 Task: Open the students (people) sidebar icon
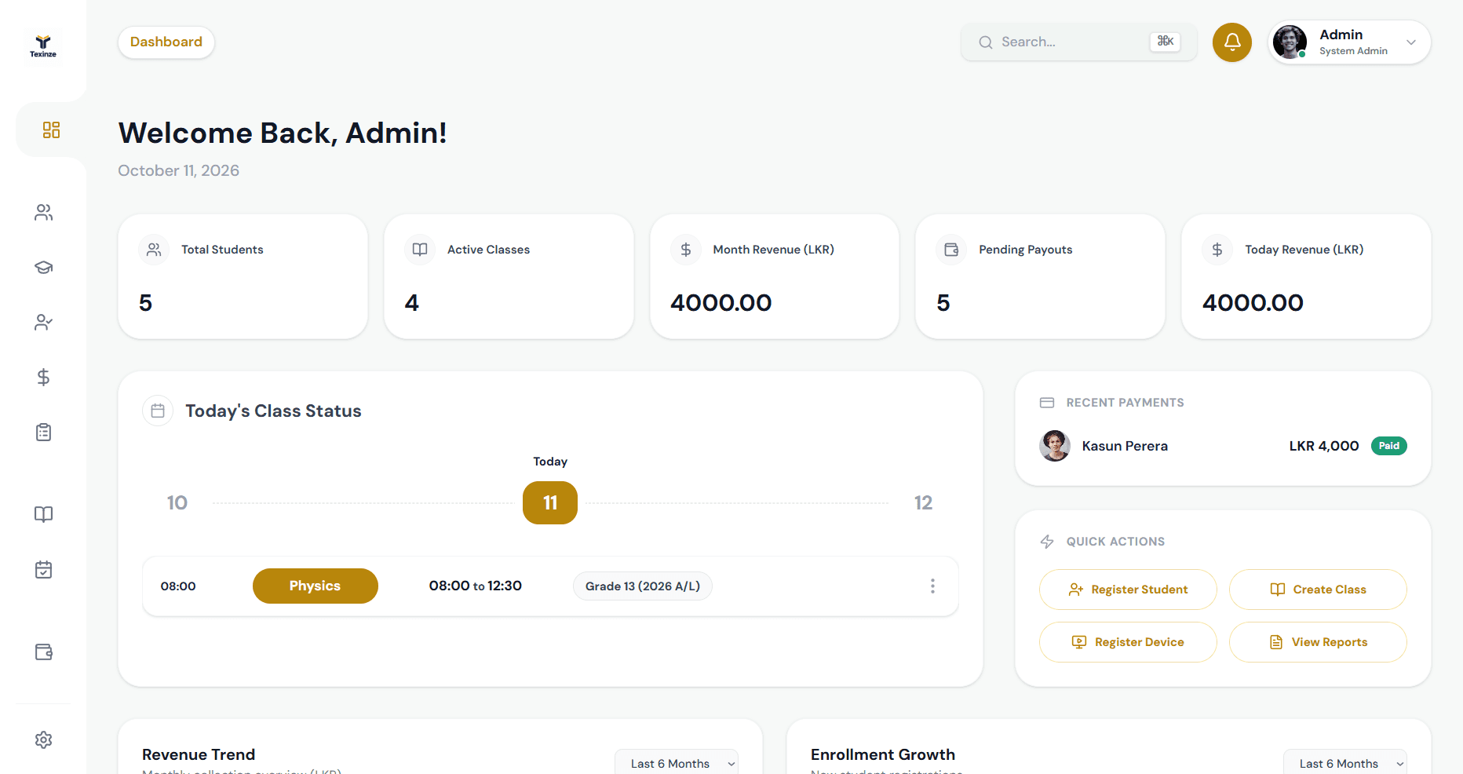[x=44, y=213]
